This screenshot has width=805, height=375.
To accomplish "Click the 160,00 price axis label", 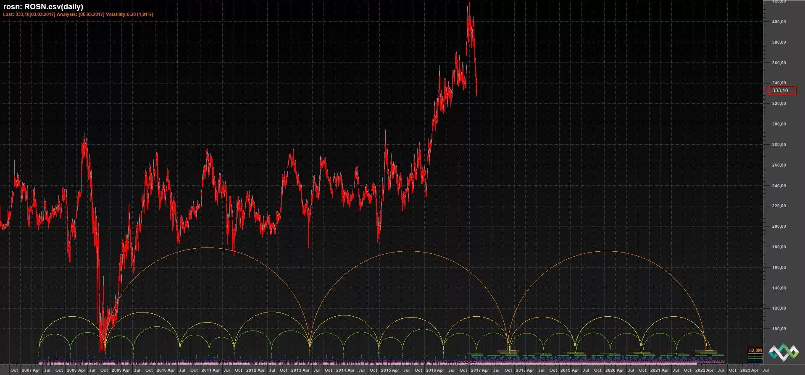I will (779, 268).
